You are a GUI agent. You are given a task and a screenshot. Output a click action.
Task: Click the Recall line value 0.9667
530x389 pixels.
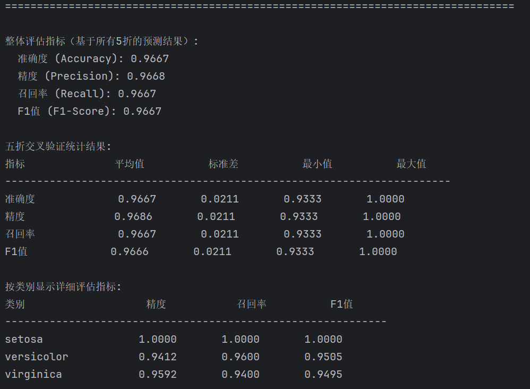click(137, 94)
